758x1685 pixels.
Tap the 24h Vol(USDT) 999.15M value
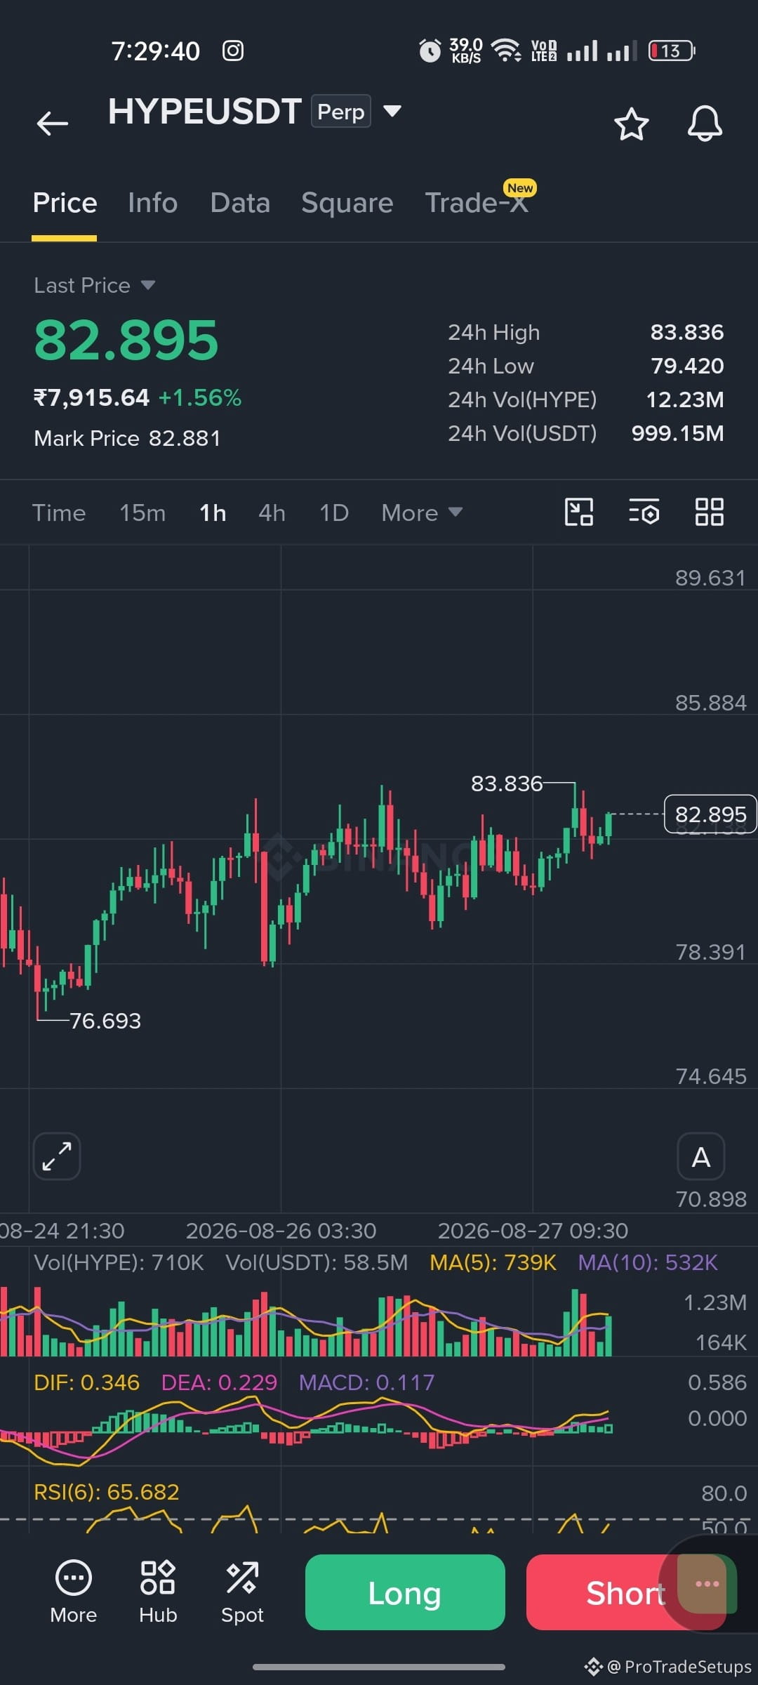[x=677, y=433]
